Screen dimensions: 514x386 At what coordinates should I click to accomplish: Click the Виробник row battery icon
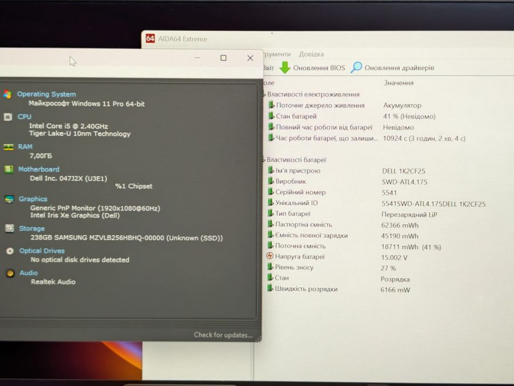pyautogui.click(x=271, y=181)
